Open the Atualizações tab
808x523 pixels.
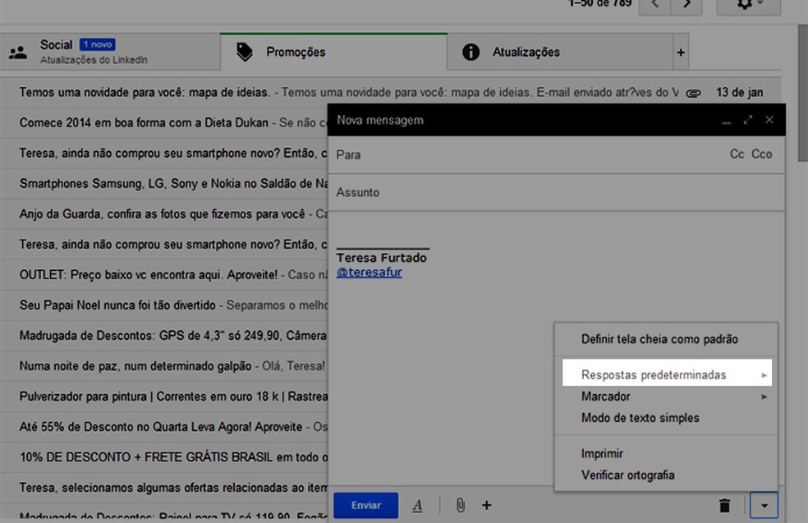560,52
